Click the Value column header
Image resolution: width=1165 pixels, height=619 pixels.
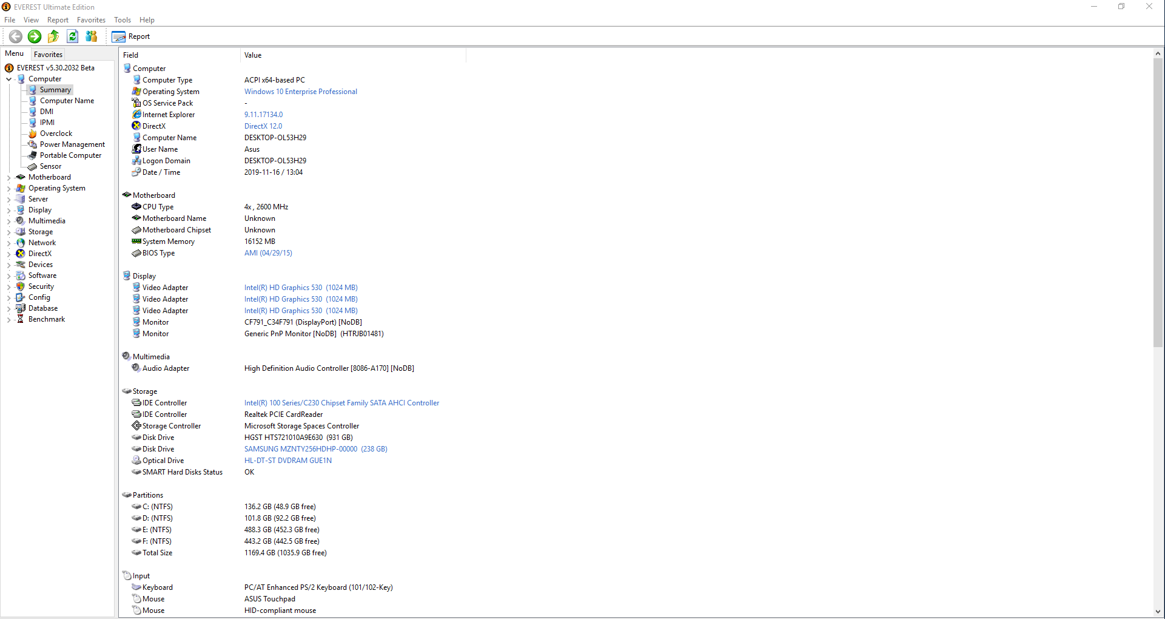[x=353, y=55]
